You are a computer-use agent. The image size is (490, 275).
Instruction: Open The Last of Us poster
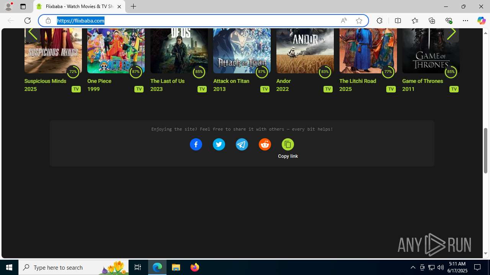179,50
